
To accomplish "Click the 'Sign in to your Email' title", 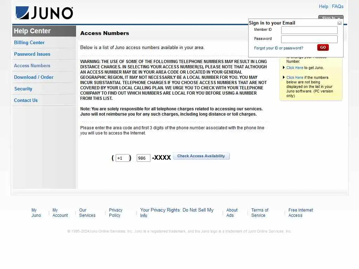I will pyautogui.click(x=272, y=23).
